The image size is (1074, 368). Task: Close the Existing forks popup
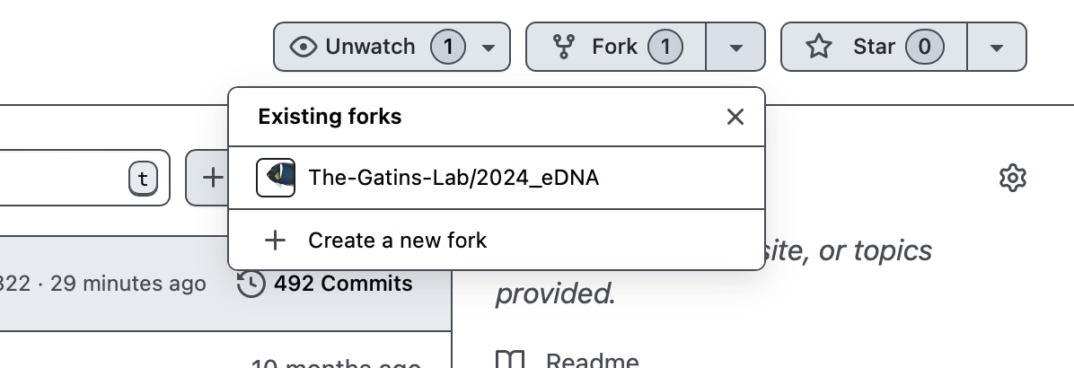(735, 117)
